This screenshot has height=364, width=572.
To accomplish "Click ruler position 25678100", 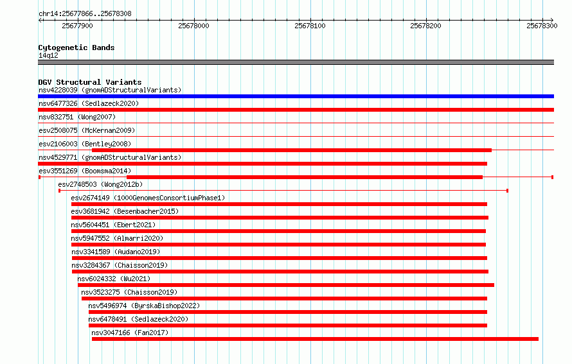I will coord(310,26).
